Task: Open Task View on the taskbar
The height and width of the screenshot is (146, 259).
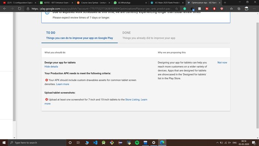Action: pos(78,143)
